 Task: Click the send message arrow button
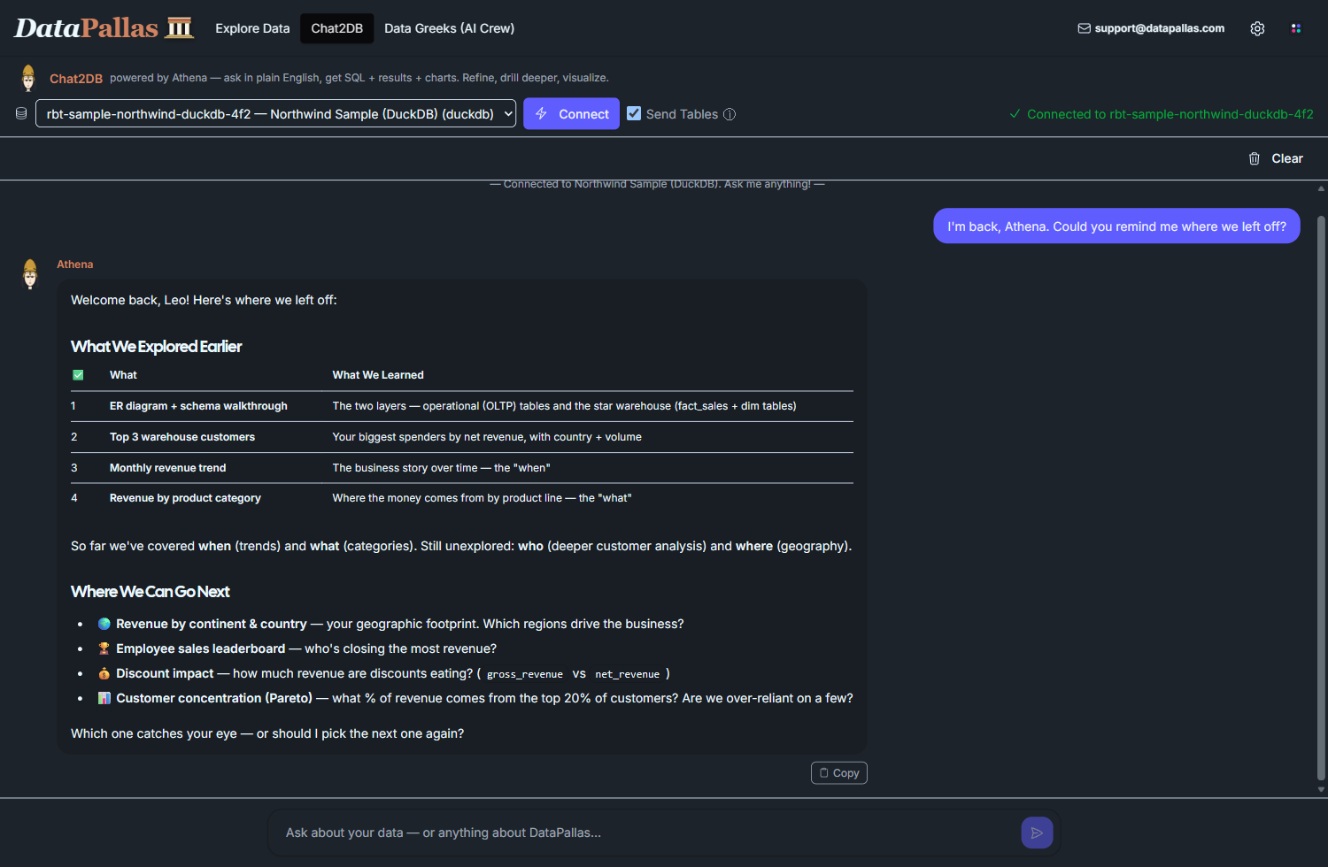click(1037, 832)
